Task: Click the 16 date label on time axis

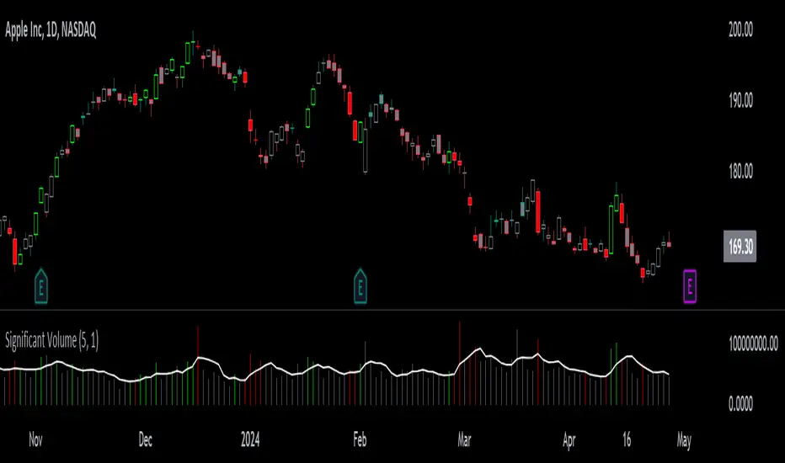Action: (627, 439)
